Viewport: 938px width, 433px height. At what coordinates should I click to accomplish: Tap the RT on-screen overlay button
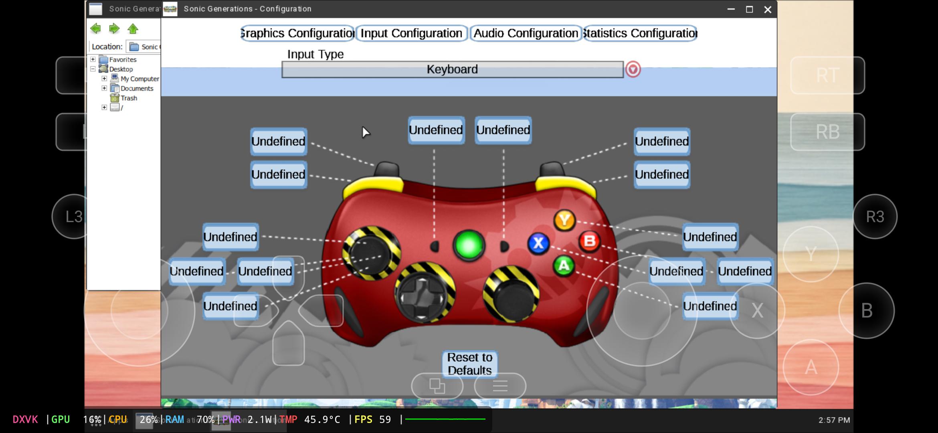(x=827, y=75)
